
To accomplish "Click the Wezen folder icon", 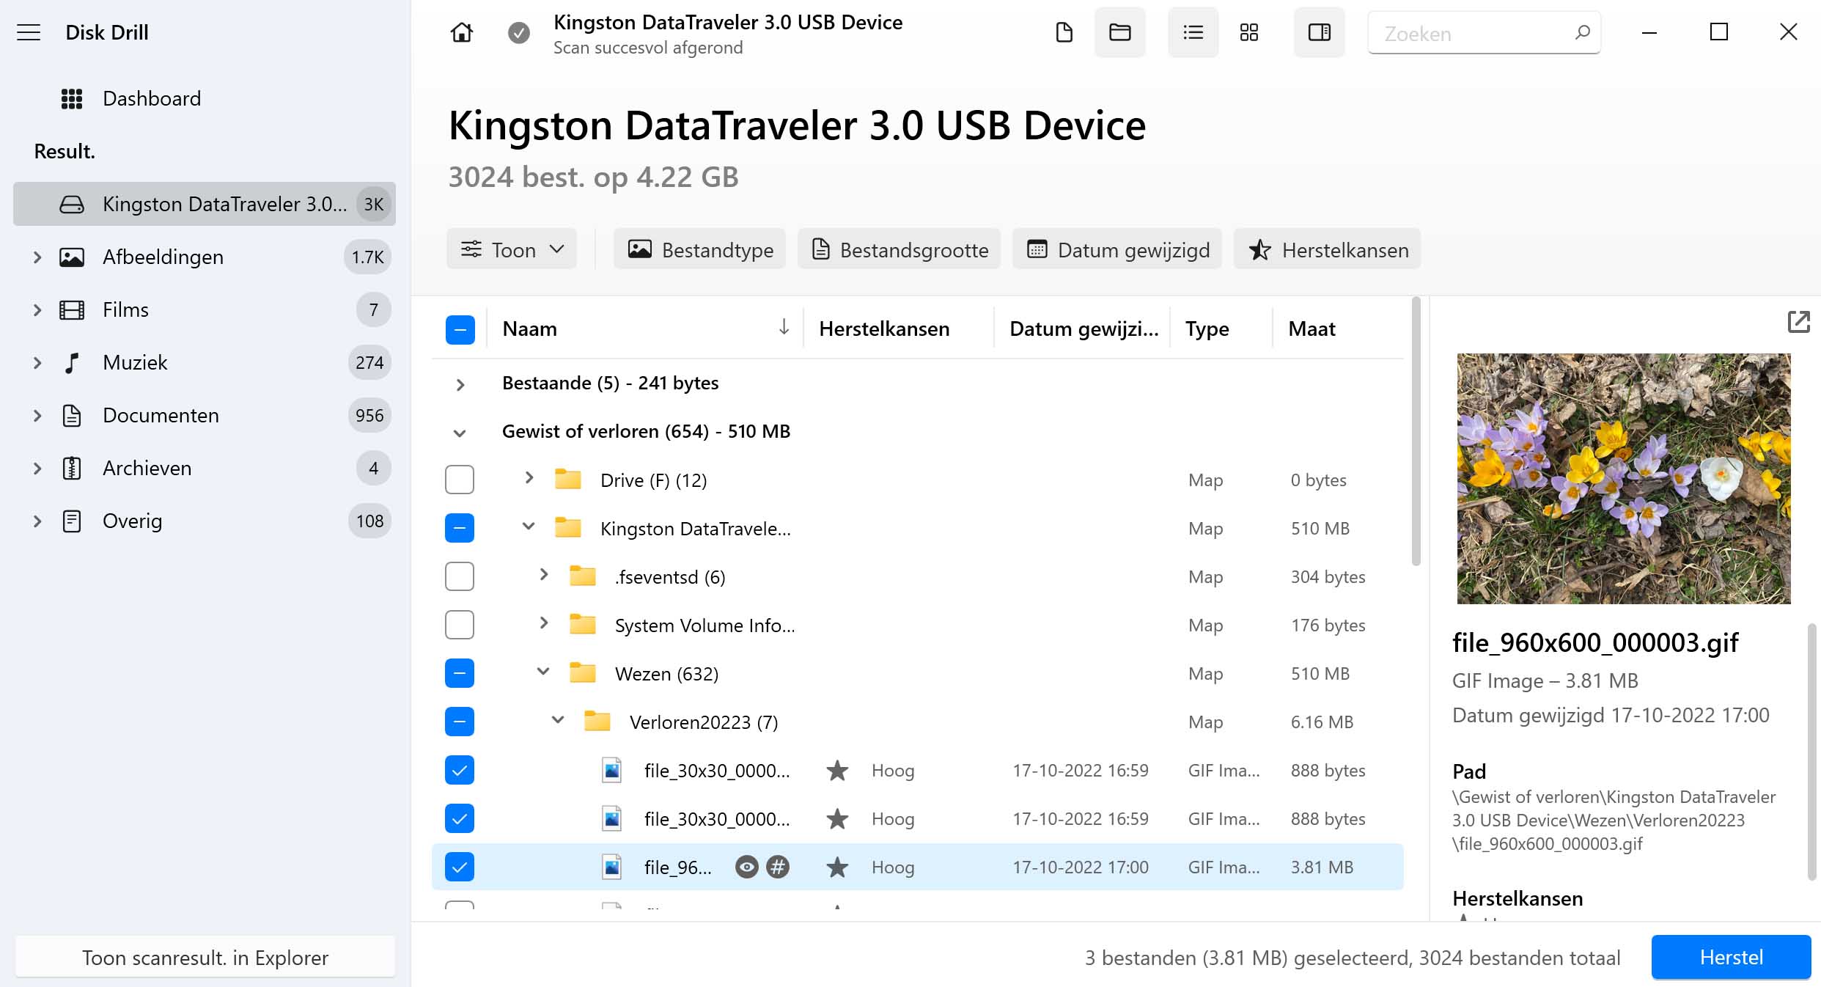I will [x=583, y=672].
